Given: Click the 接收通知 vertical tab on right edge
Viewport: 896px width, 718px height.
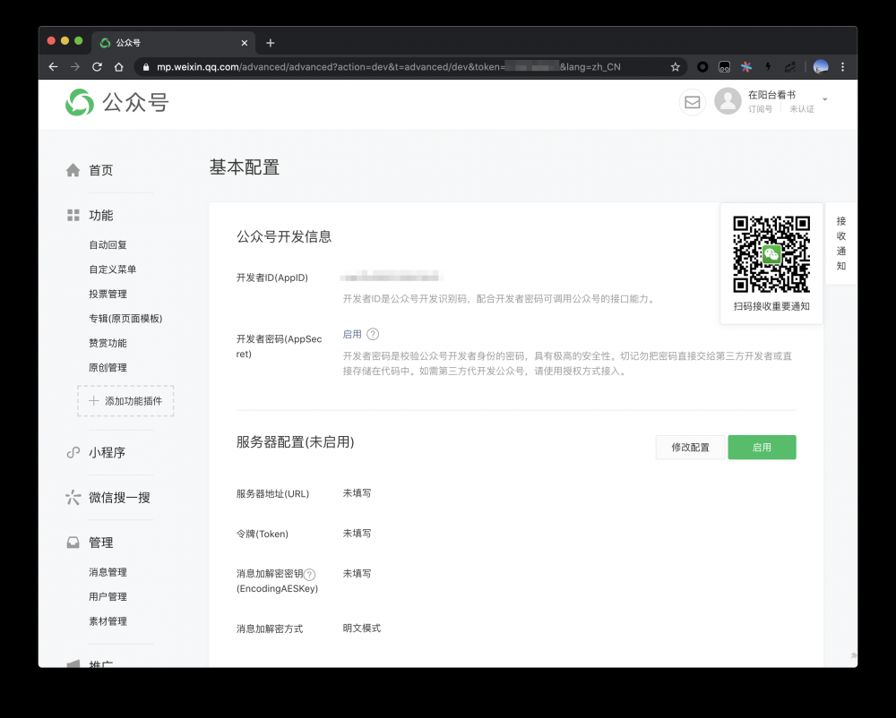Looking at the screenshot, I should [x=839, y=242].
